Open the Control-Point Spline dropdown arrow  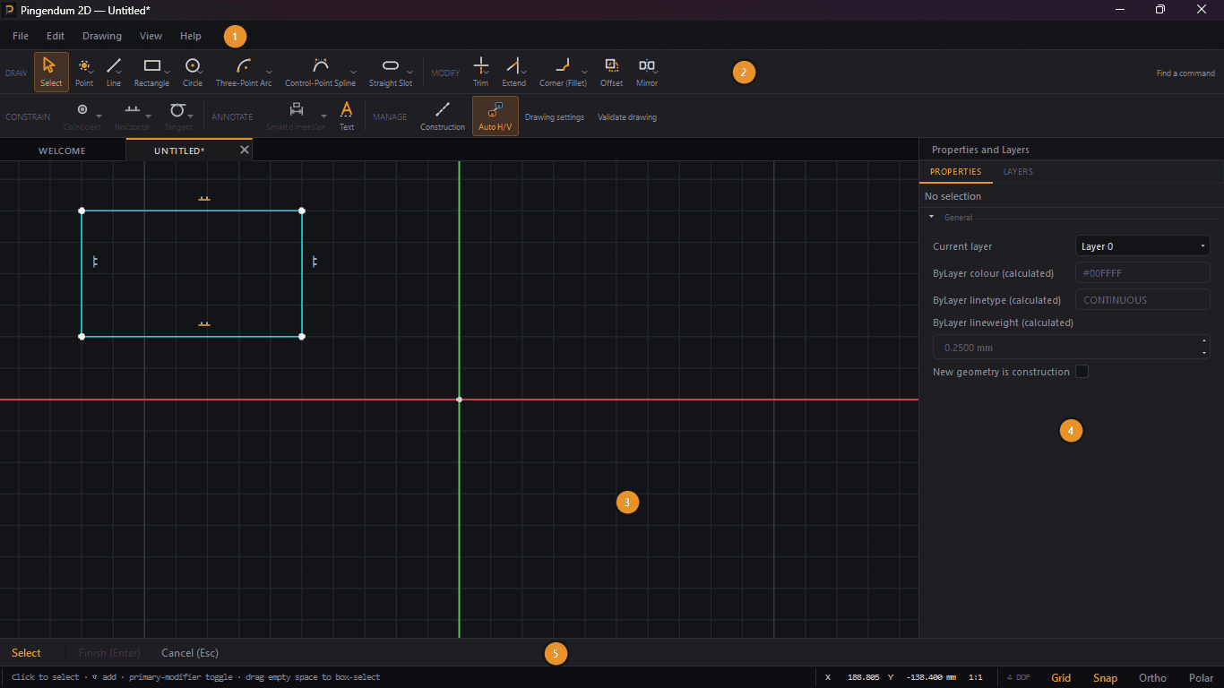click(353, 72)
